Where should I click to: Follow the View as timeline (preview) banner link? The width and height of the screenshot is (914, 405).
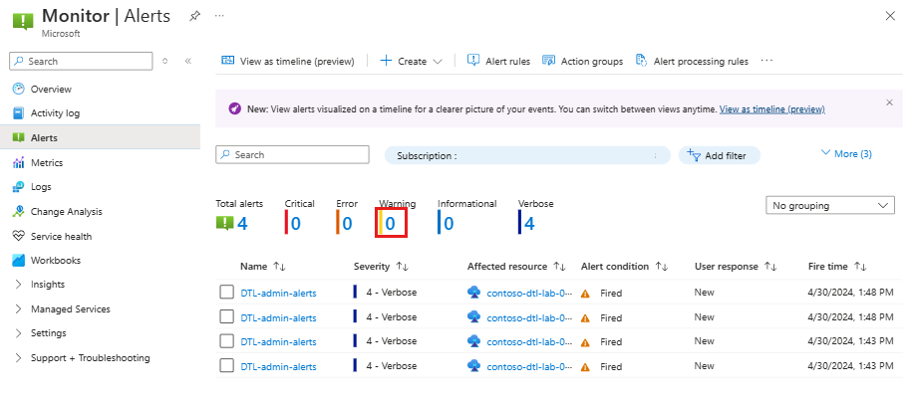pyautogui.click(x=771, y=108)
